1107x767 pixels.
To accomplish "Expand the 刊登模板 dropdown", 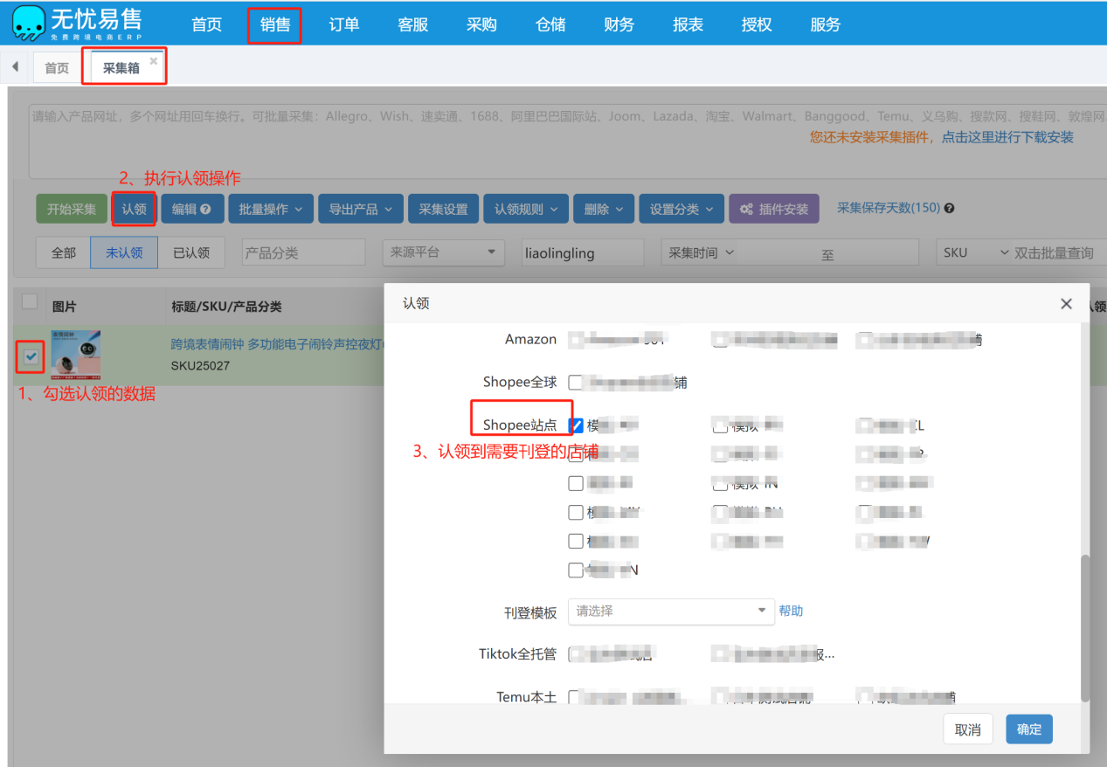I will pyautogui.click(x=670, y=611).
